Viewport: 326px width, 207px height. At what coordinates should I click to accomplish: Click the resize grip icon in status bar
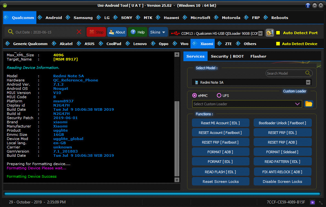[x=321, y=202]
